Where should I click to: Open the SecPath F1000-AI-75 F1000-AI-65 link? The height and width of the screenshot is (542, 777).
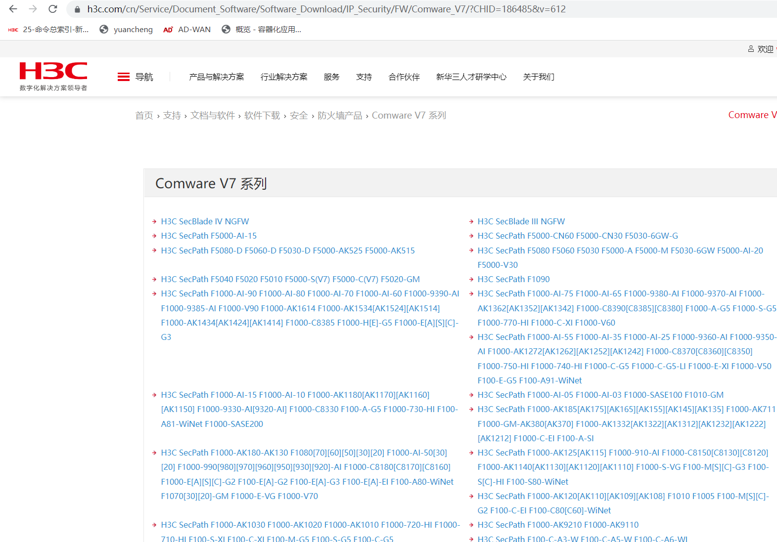click(x=627, y=308)
